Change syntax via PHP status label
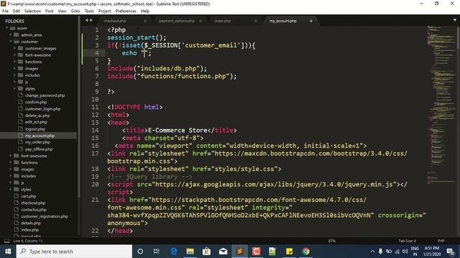The image size is (460, 258). (441, 241)
